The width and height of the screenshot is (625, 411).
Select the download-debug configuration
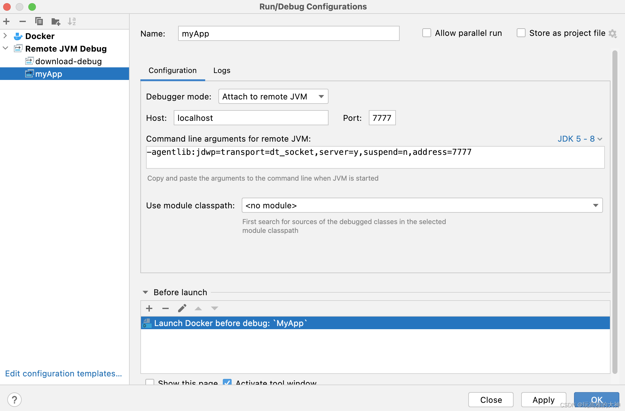click(69, 61)
